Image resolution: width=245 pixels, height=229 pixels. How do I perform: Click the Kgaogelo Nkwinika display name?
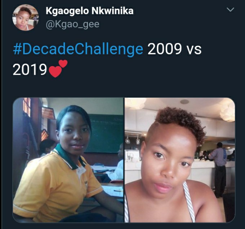click(x=89, y=11)
